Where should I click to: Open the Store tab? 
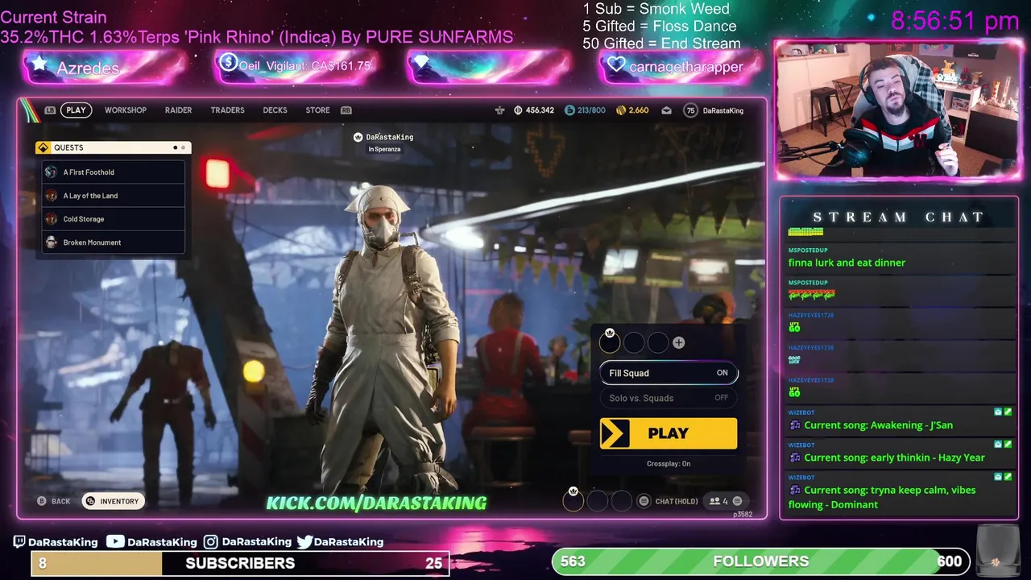pos(317,110)
